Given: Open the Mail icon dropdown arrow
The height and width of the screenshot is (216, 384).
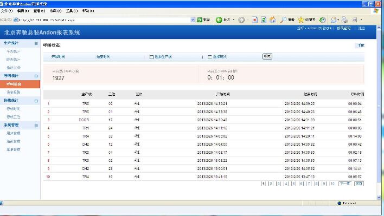Looking at the screenshot, I should [338, 20].
